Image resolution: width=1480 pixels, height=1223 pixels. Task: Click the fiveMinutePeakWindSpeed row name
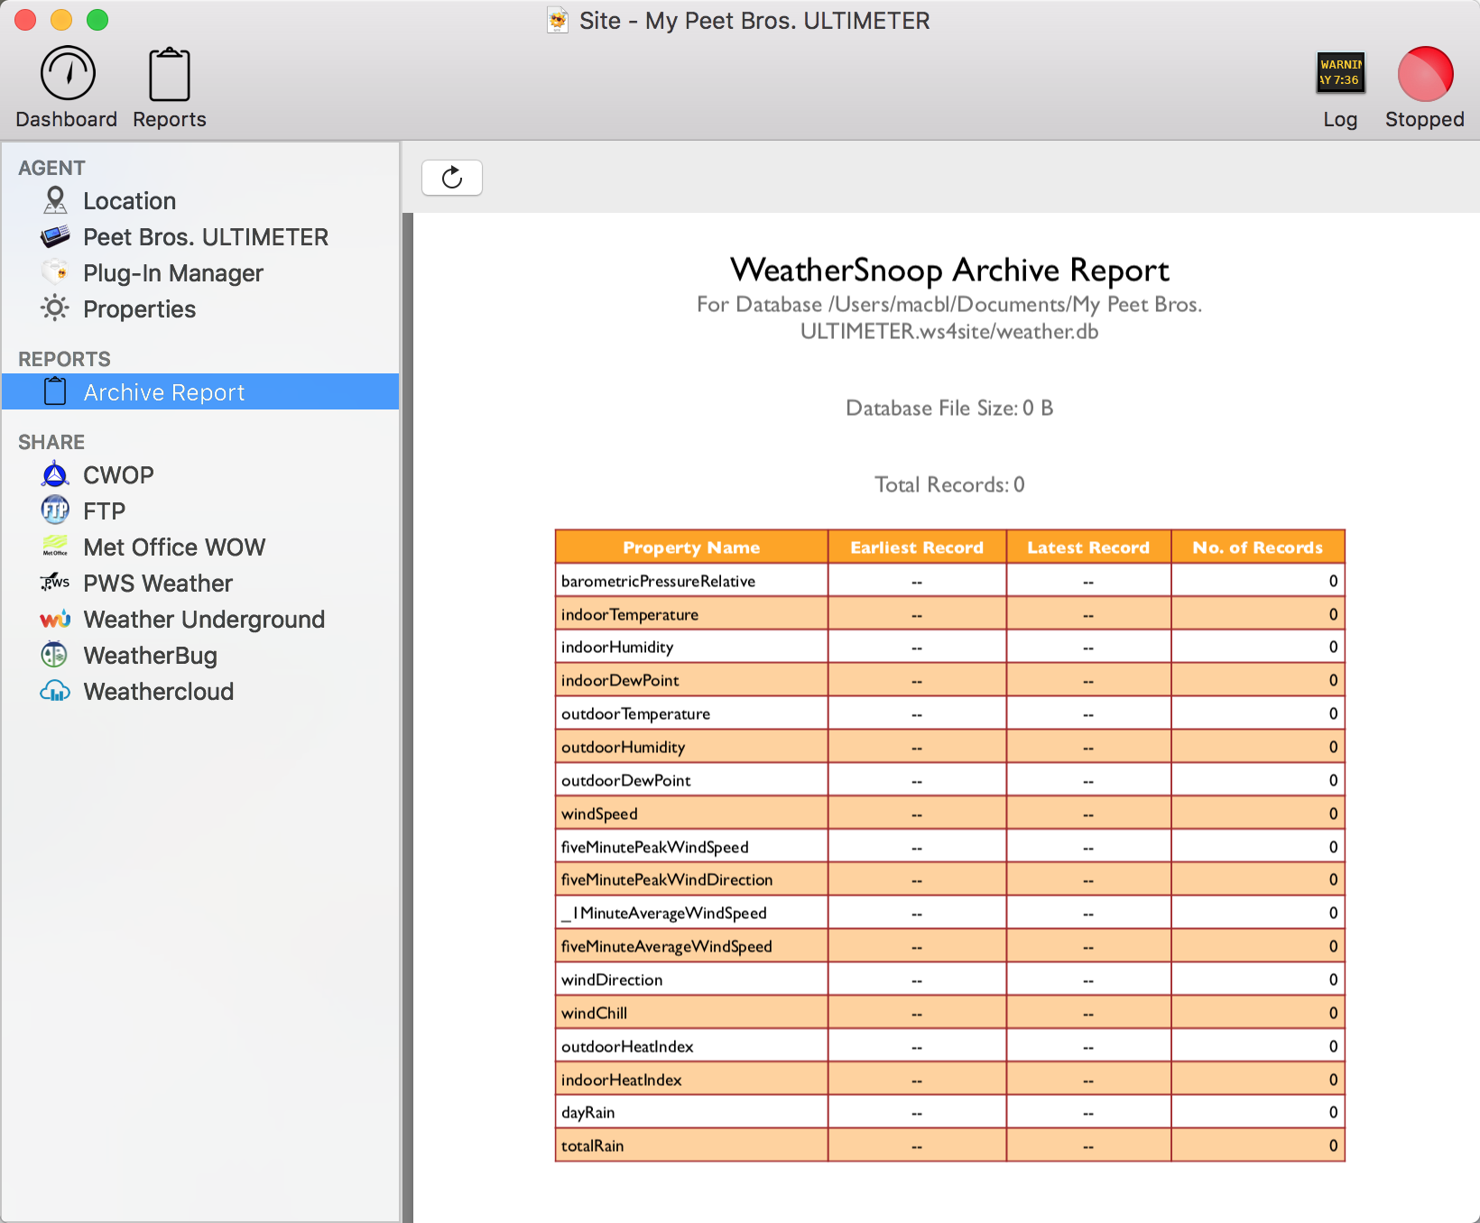pyautogui.click(x=654, y=847)
